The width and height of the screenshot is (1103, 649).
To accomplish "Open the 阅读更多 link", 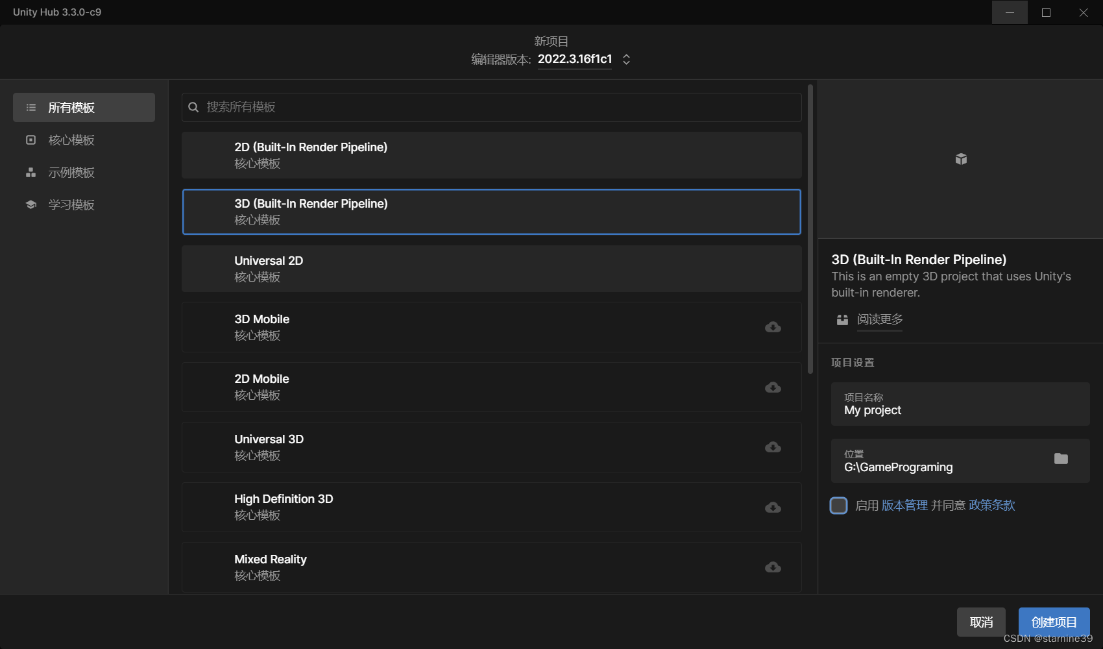I will coord(880,319).
